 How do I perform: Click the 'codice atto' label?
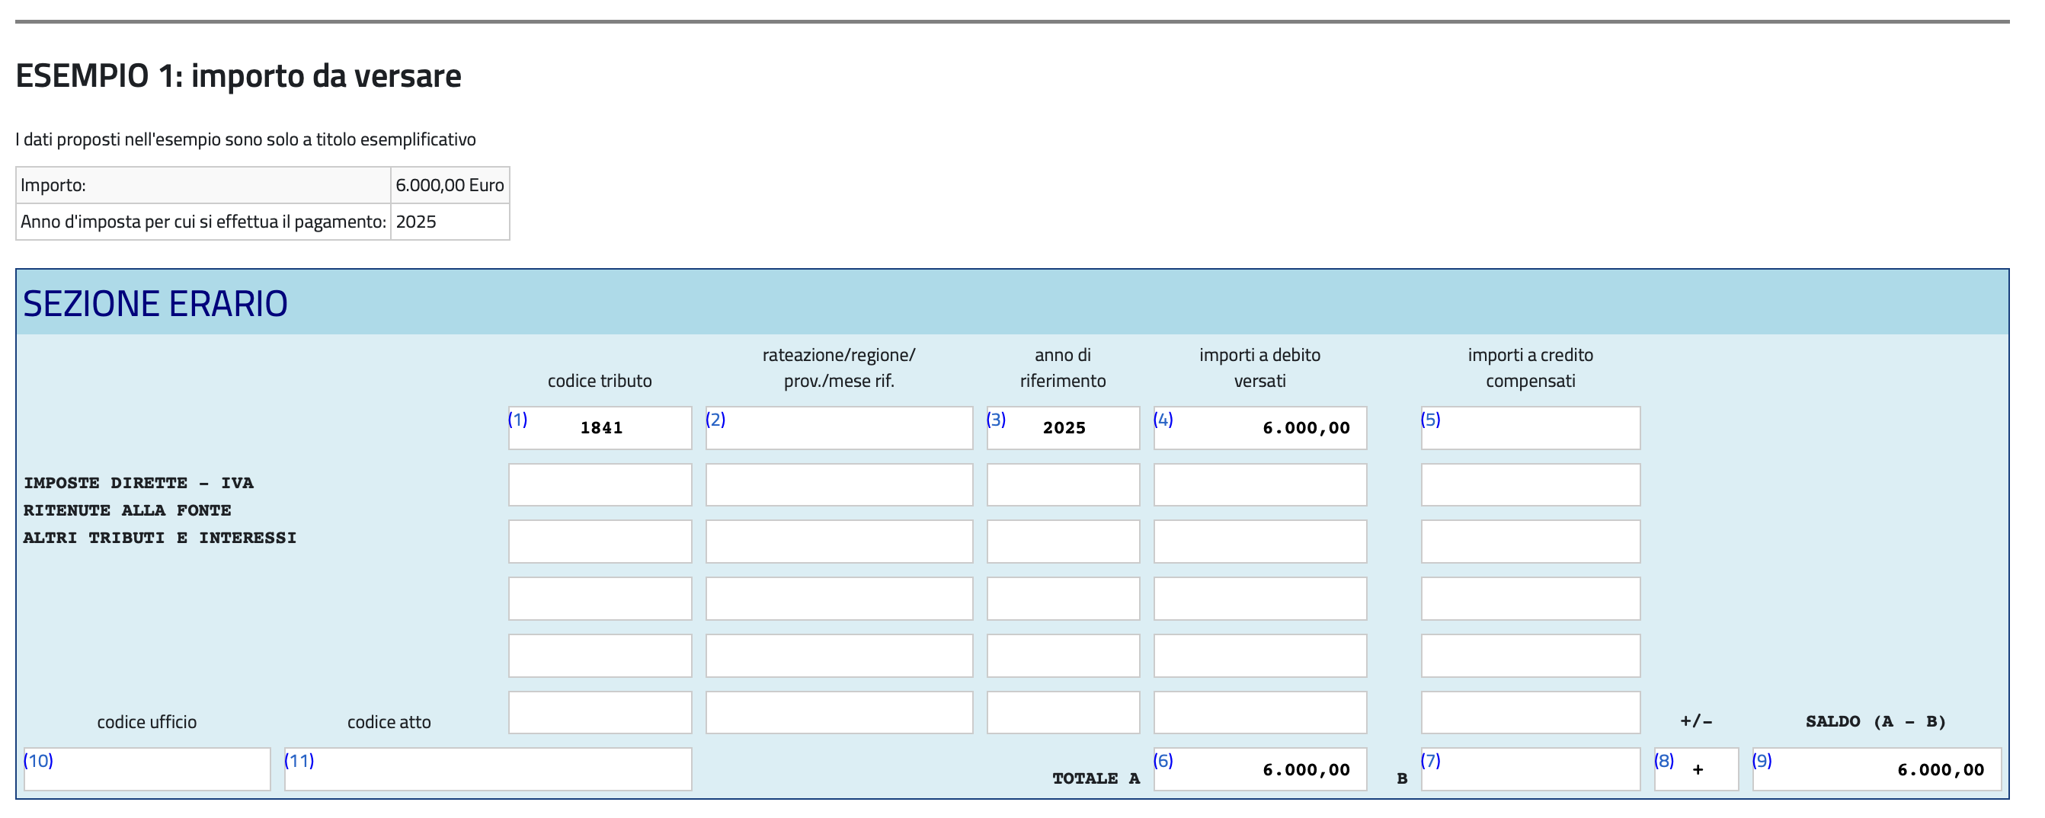389,722
